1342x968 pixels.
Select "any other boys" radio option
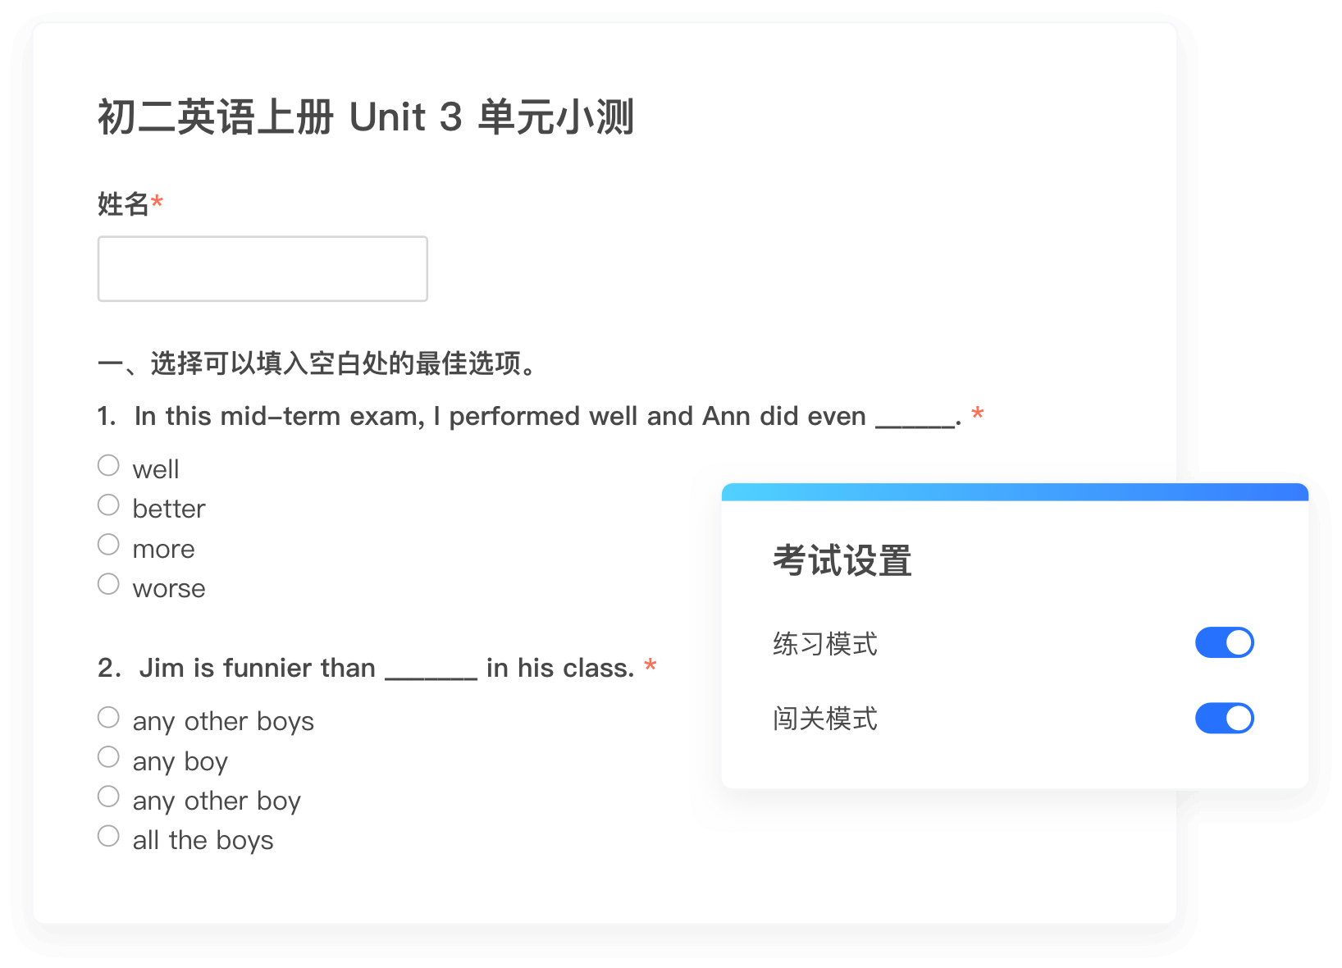pyautogui.click(x=108, y=718)
